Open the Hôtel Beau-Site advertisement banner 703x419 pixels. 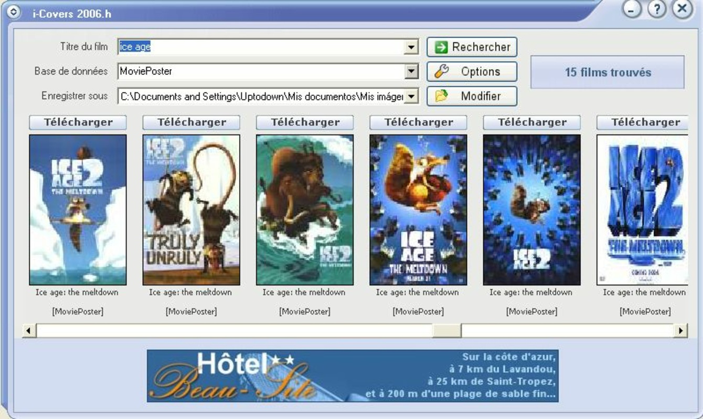tap(353, 376)
